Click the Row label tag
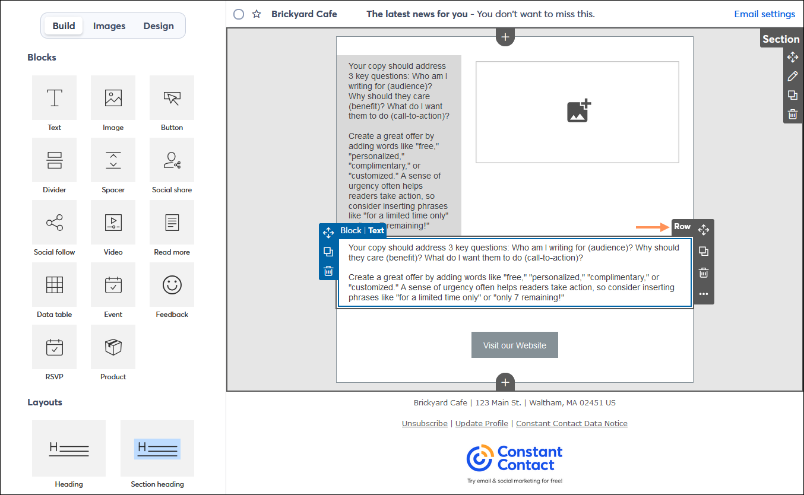The image size is (804, 495). (x=682, y=226)
